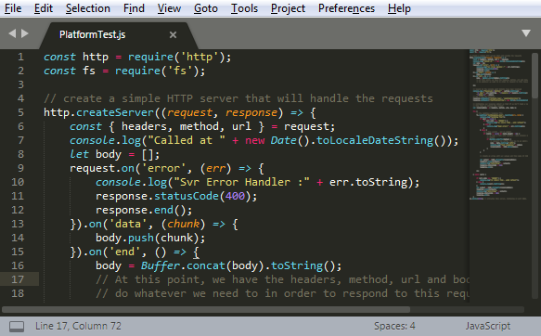The image size is (541, 336).
Task: Change syntax via JavaScript label
Action: (x=488, y=326)
